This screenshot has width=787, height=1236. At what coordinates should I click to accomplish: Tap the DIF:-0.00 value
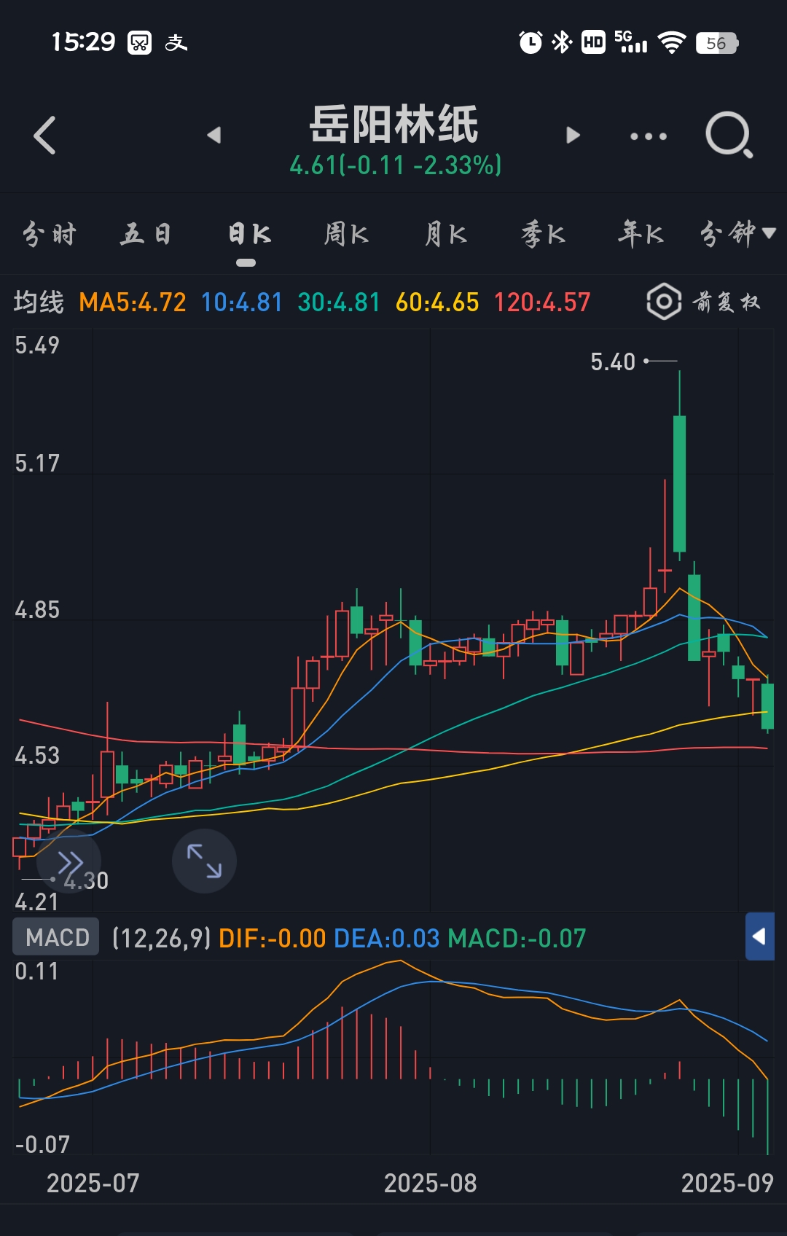pos(272,938)
